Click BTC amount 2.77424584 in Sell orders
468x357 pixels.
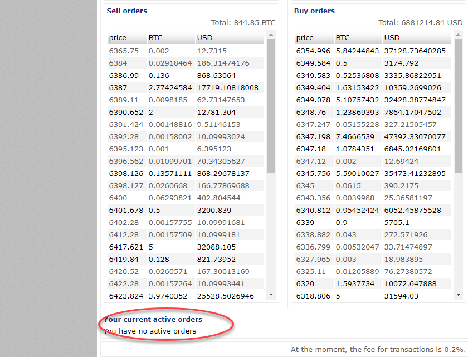coord(170,87)
